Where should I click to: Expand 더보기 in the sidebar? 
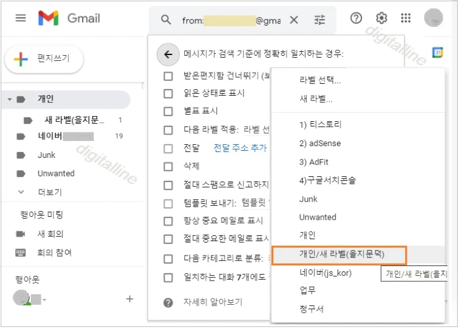click(x=50, y=192)
